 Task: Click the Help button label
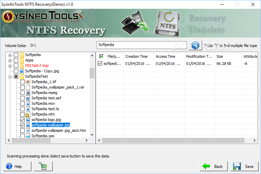18,167
